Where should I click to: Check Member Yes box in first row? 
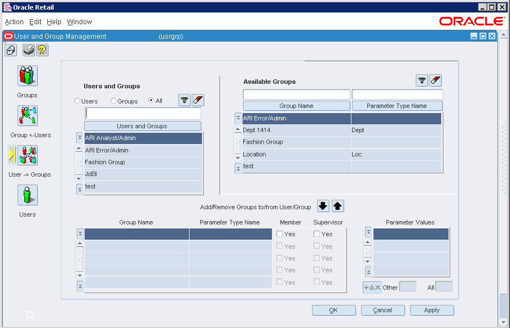pyautogui.click(x=279, y=233)
